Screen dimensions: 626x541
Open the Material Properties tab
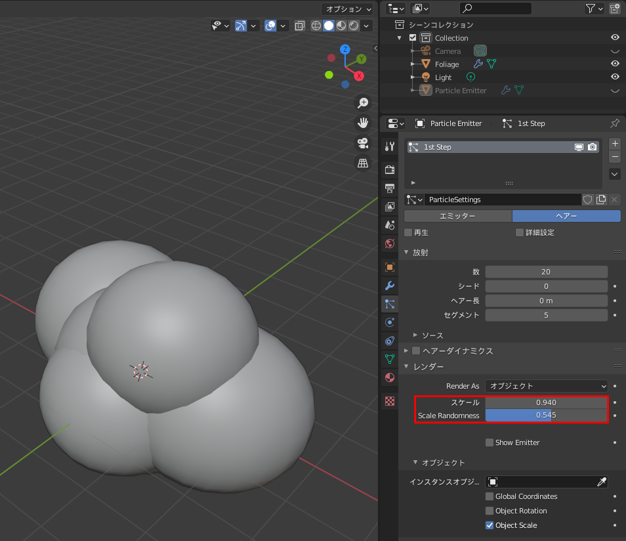coord(390,378)
